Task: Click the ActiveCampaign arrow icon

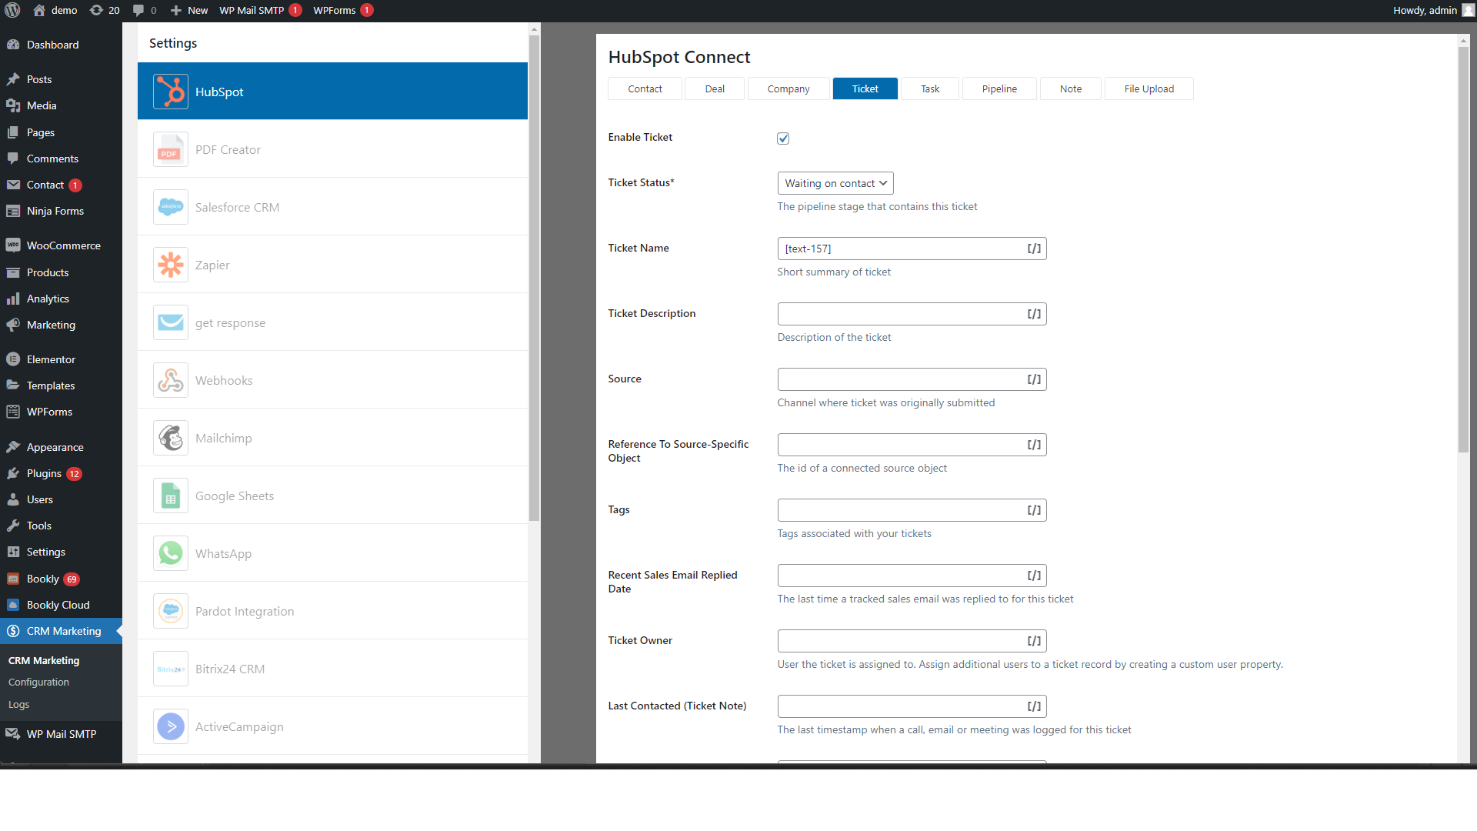Action: coord(170,726)
